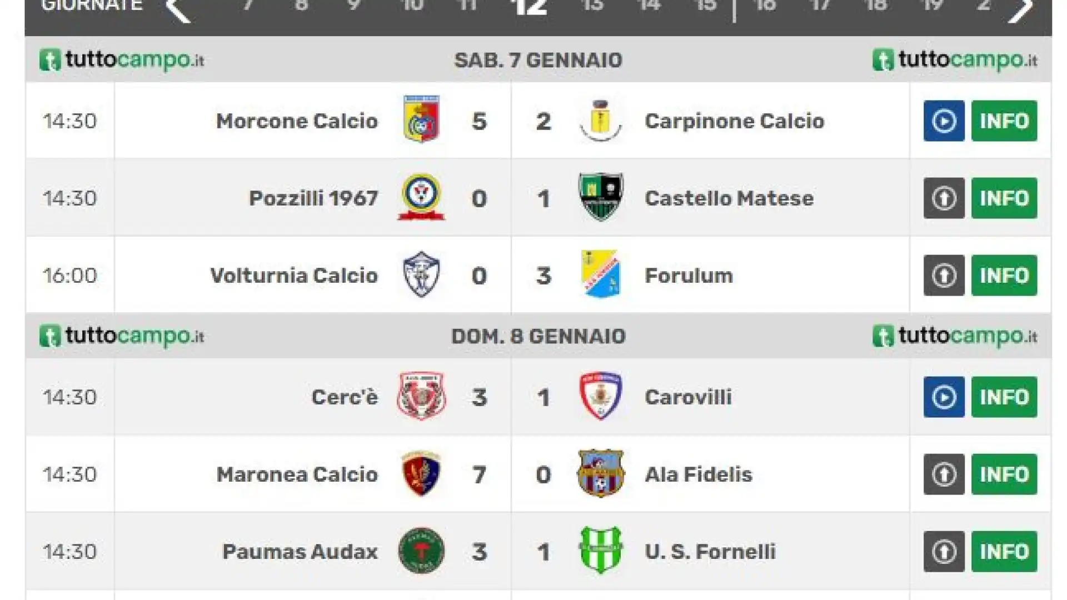Click U. S. Fornelli striped crest

pyautogui.click(x=600, y=551)
